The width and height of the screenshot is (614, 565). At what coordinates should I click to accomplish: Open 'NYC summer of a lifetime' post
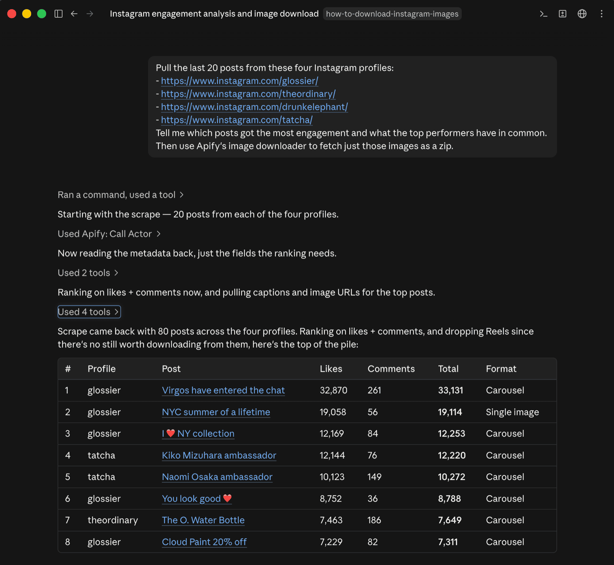tap(216, 412)
